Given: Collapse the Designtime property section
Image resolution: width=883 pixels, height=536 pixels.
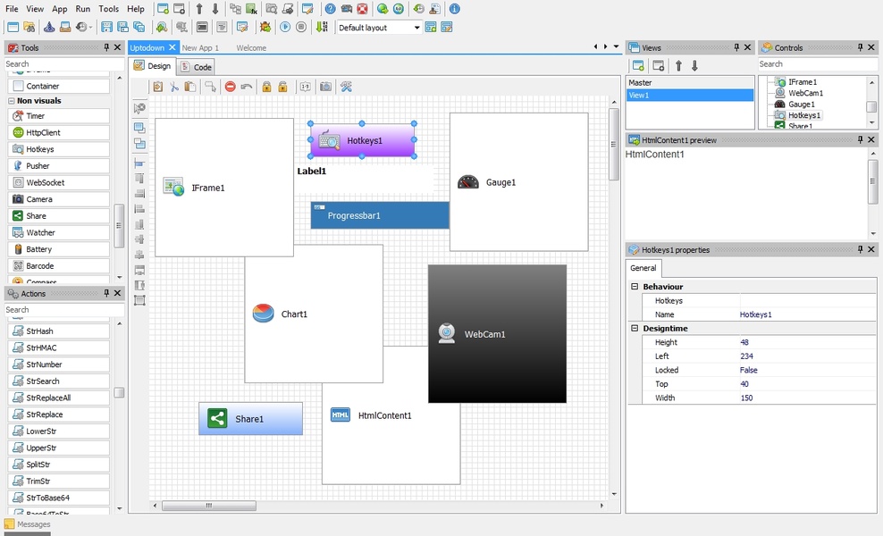Looking at the screenshot, I should [635, 329].
